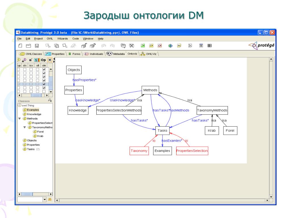Click the S colors option icon
The width and height of the screenshot is (291, 218).
(37, 60)
